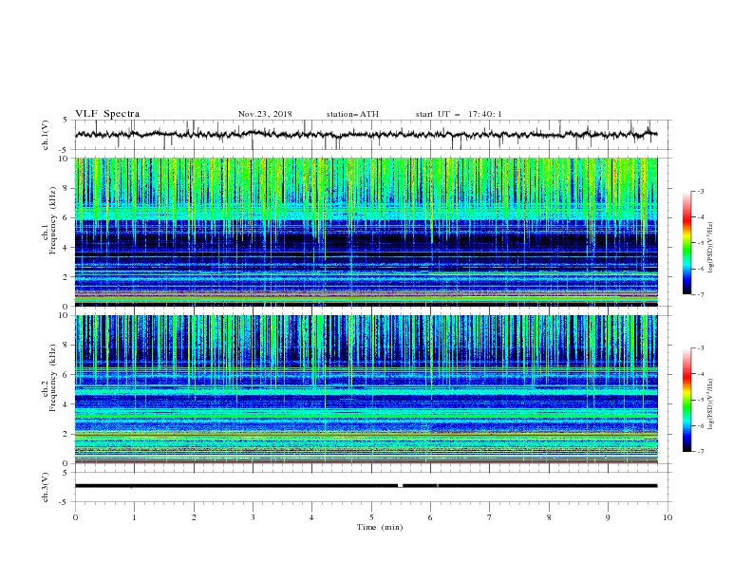Image resolution: width=752 pixels, height=581 pixels.
Task: Click the "ch.1(V)" axis label
Action: click(46, 135)
